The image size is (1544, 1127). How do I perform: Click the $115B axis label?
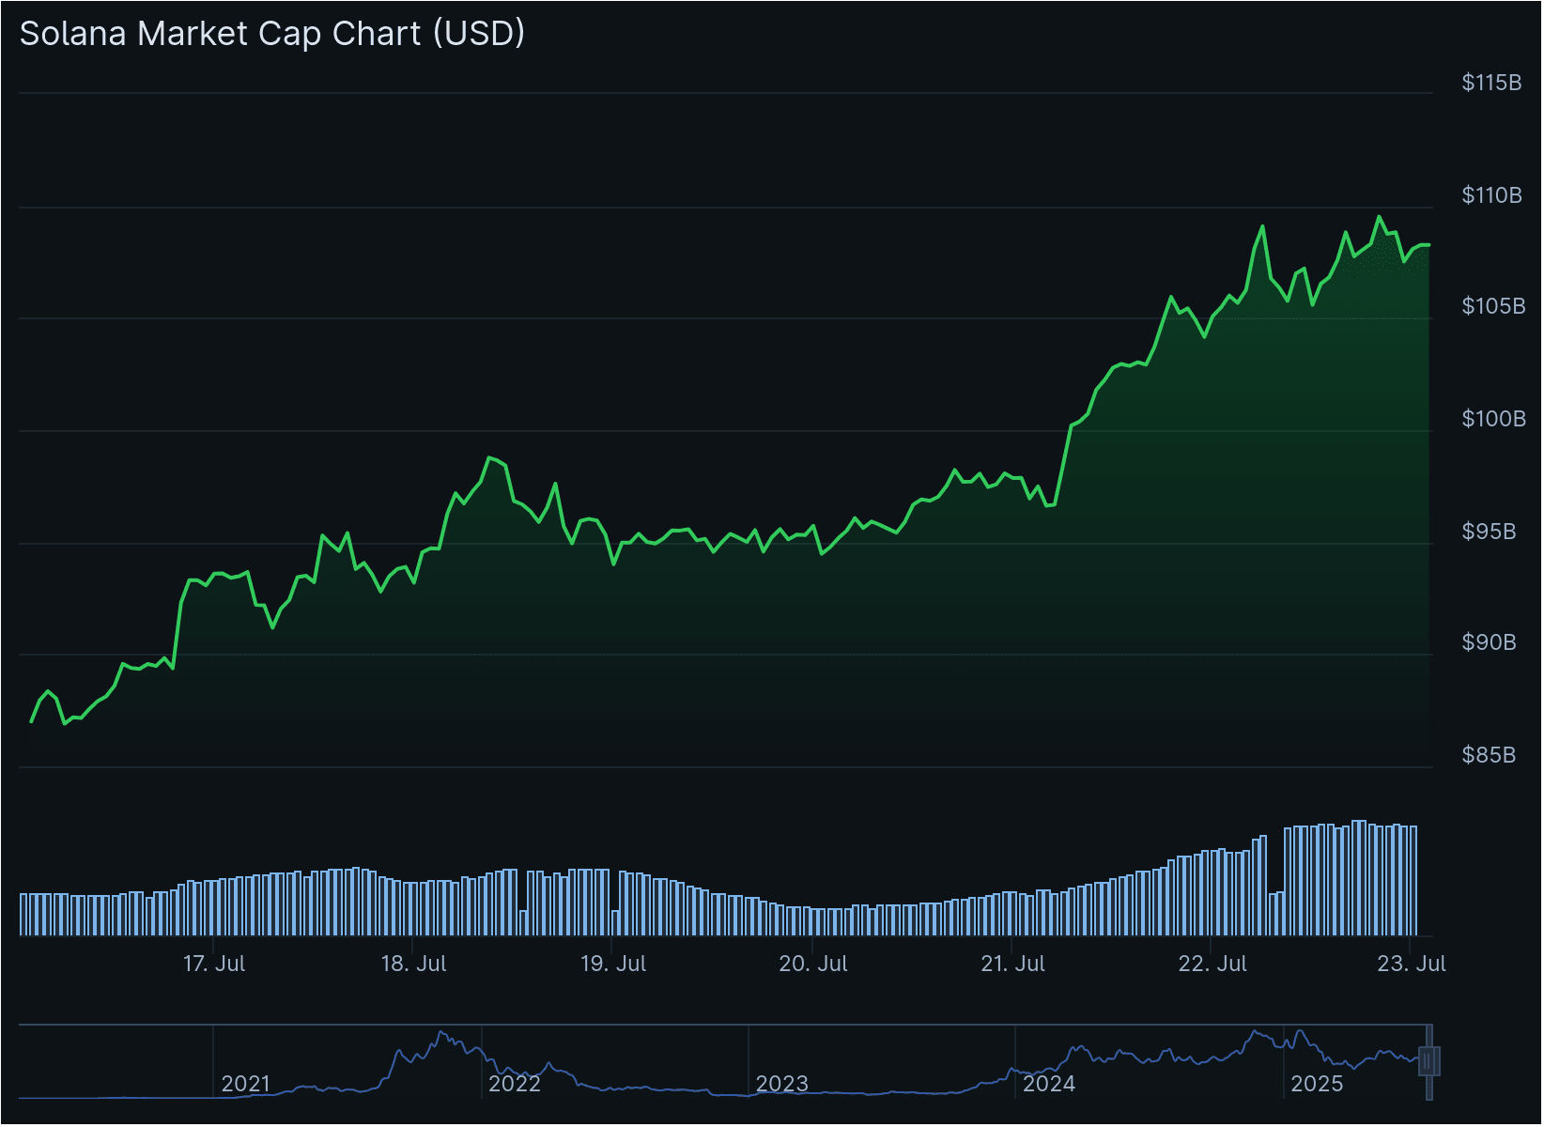tap(1491, 83)
